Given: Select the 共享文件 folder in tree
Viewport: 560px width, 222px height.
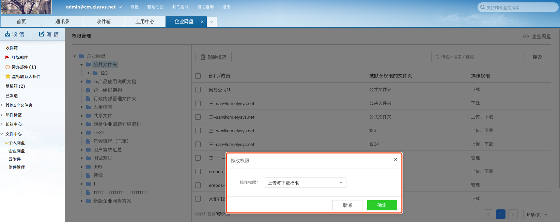Looking at the screenshot, I should 103,116.
